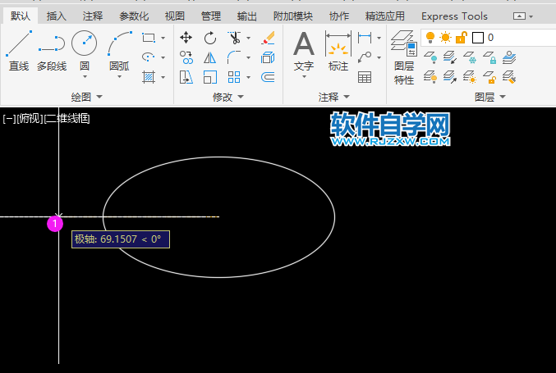Toggle layer on/off lightbulb icon
This screenshot has height=373, width=556.
(x=430, y=38)
